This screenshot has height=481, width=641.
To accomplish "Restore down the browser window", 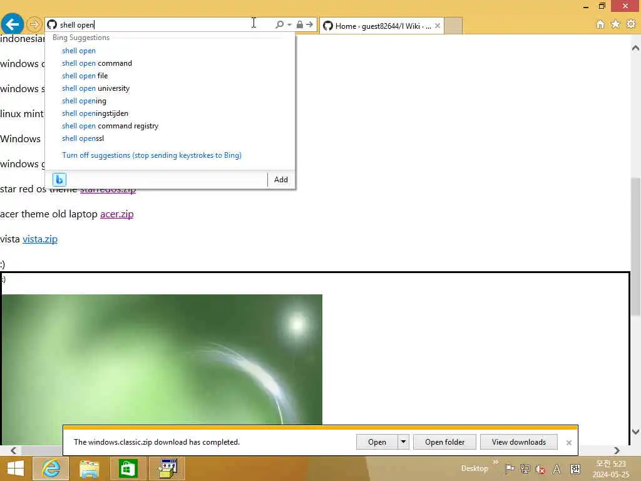I will 602,6.
